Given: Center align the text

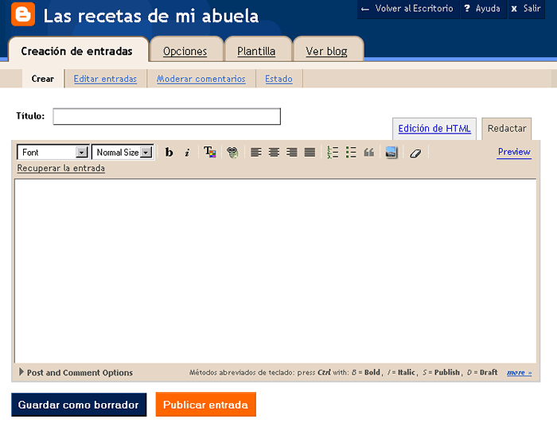Looking at the screenshot, I should pyautogui.click(x=274, y=152).
